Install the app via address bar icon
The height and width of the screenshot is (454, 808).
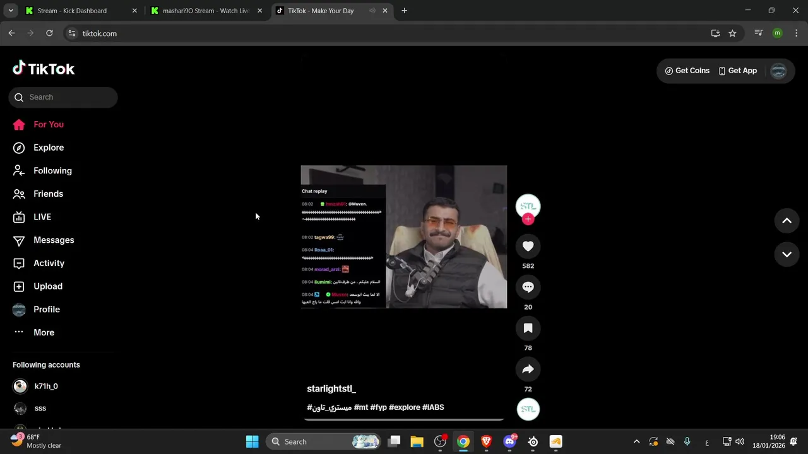point(715,33)
